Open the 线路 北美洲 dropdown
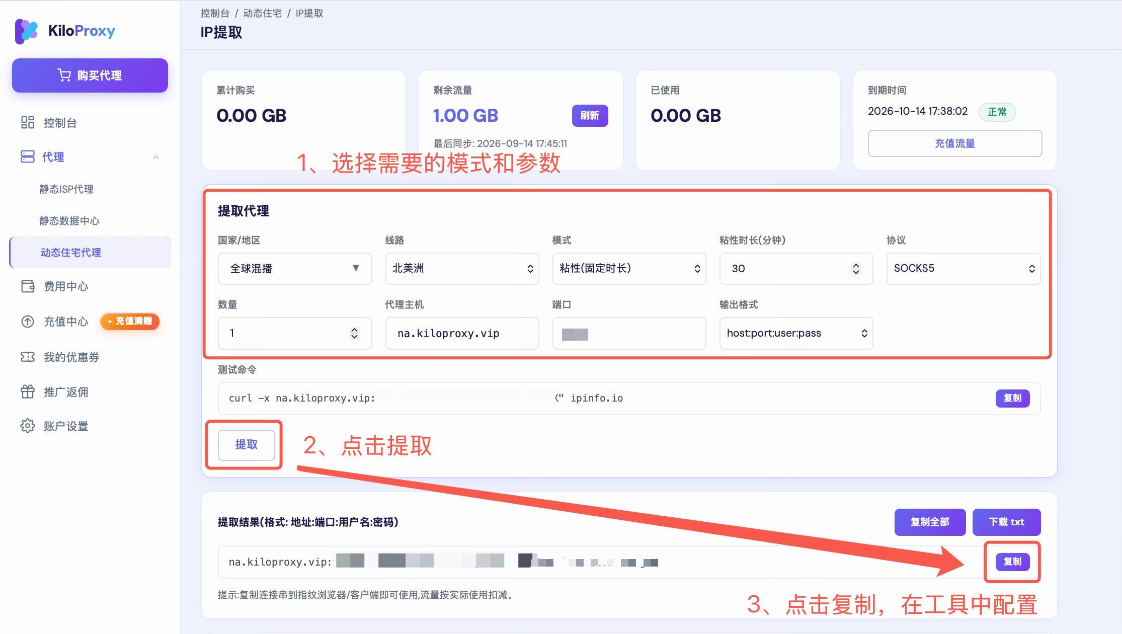 pos(462,268)
